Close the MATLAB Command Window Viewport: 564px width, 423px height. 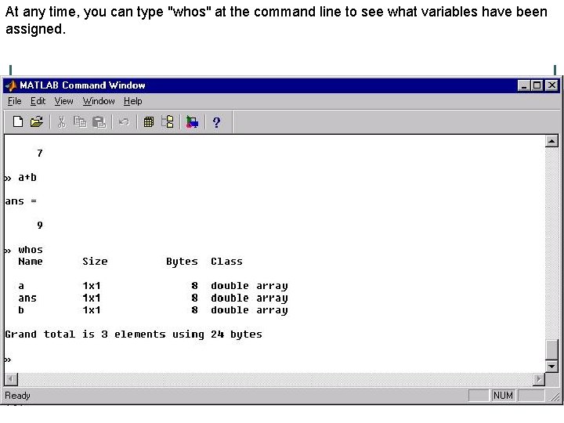tap(551, 85)
